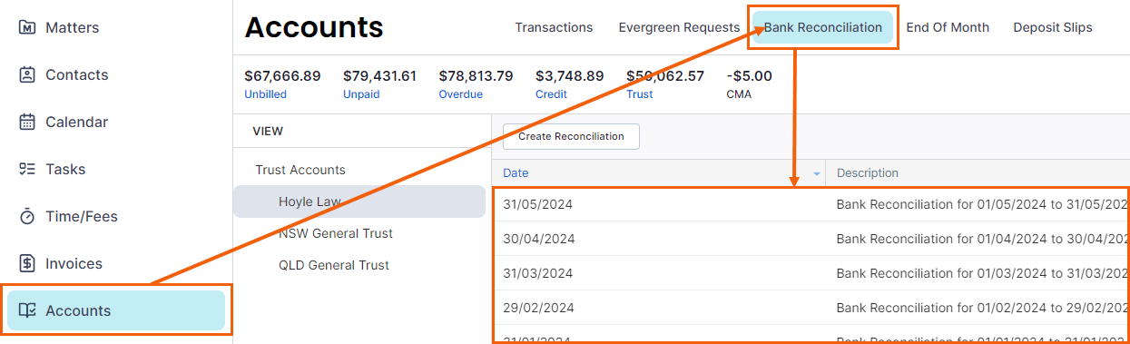Viewport: 1130px width, 344px height.
Task: Expand the Trust Accounts group
Action: click(x=300, y=170)
